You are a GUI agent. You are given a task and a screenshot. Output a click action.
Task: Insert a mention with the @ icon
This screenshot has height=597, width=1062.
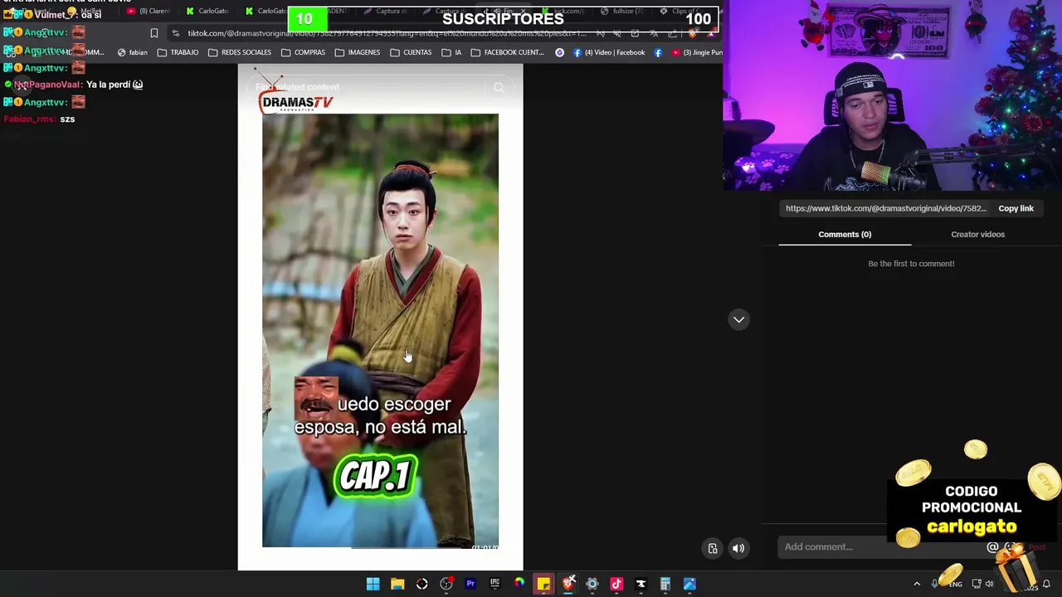(x=992, y=547)
